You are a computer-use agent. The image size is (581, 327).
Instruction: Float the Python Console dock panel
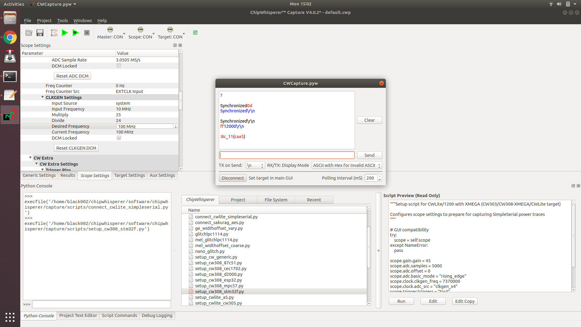573,186
